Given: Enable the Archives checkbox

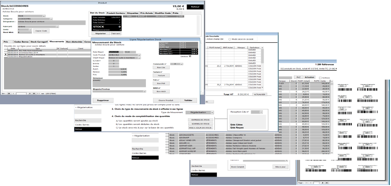Looking at the screenshot, I should [x=320, y=77].
